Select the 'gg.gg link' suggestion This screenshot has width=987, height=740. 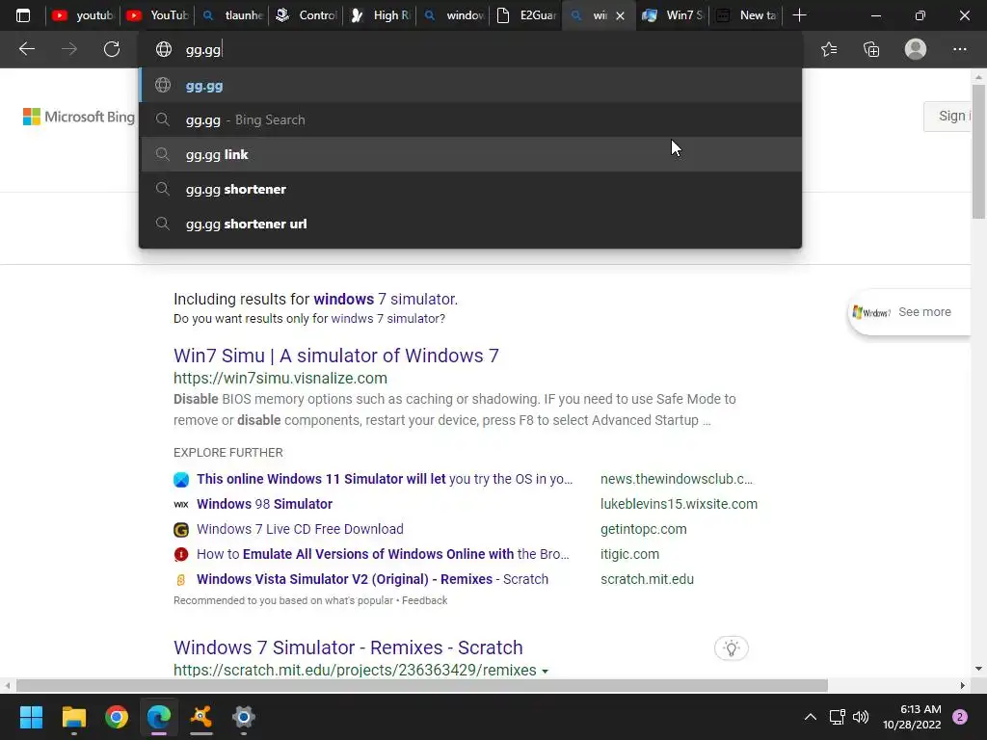pyautogui.click(x=470, y=154)
